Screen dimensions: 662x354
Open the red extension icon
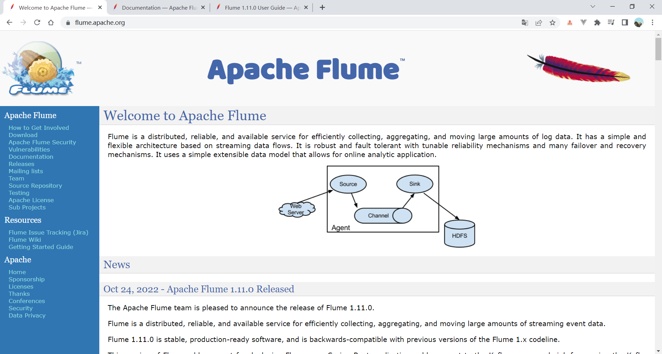pyautogui.click(x=570, y=23)
